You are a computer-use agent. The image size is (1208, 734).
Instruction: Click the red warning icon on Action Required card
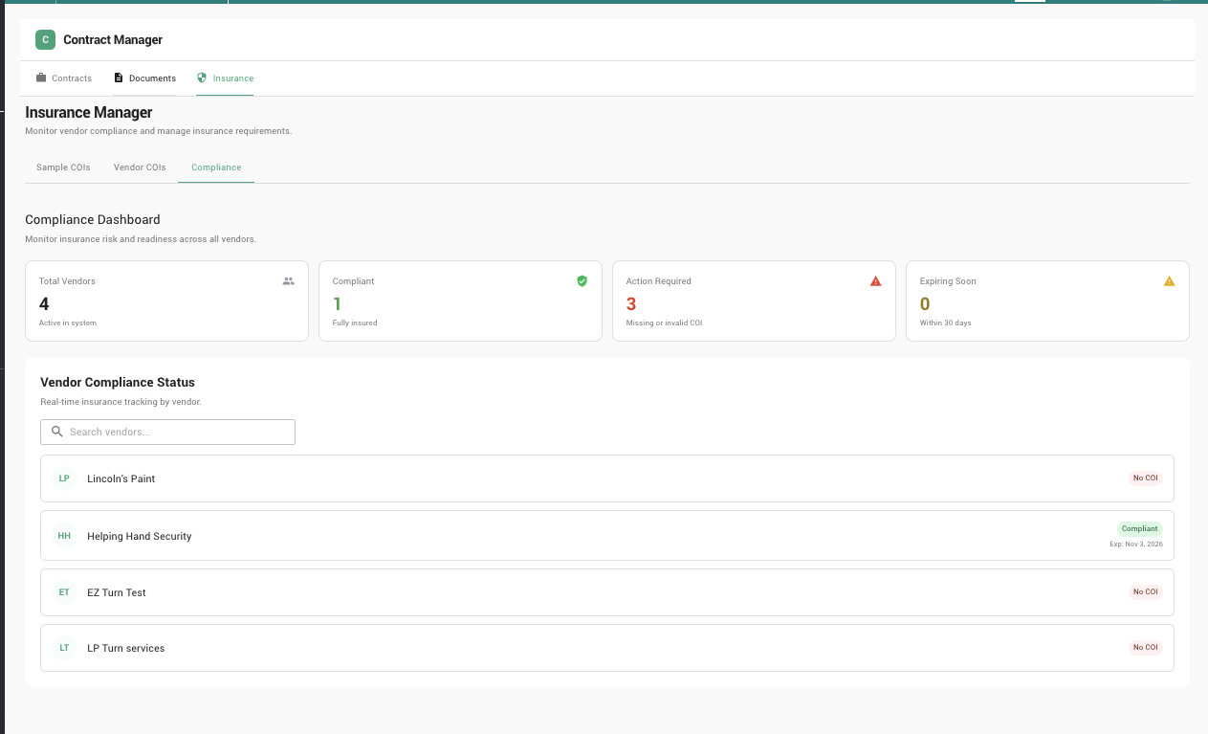(875, 281)
